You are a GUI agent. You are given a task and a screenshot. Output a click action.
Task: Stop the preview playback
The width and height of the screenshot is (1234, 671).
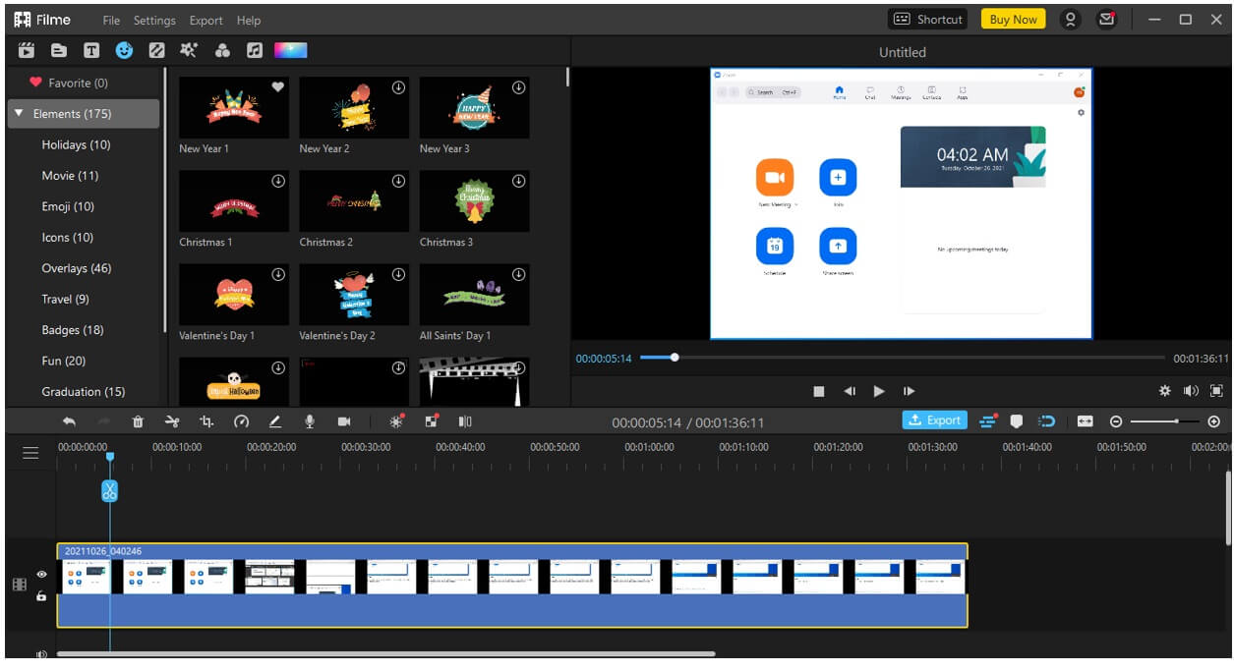pyautogui.click(x=819, y=391)
